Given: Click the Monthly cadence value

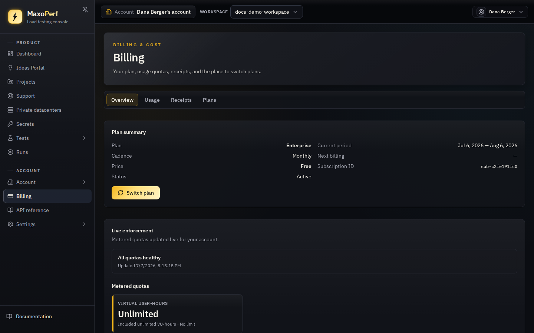Looking at the screenshot, I should [x=302, y=156].
